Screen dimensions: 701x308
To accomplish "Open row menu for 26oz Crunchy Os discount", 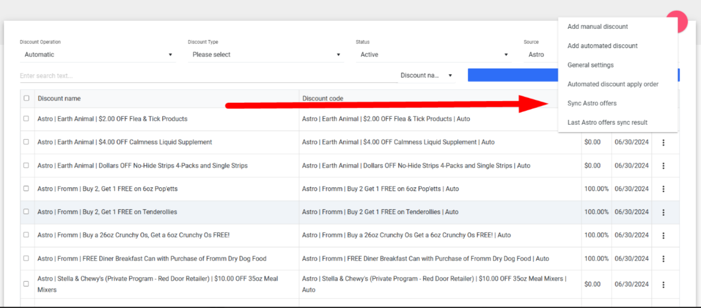I will tap(664, 235).
